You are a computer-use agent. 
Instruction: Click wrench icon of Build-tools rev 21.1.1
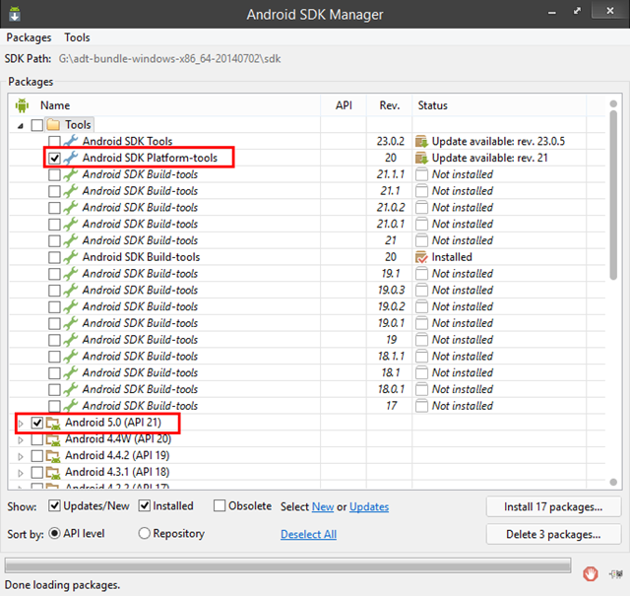pyautogui.click(x=71, y=174)
